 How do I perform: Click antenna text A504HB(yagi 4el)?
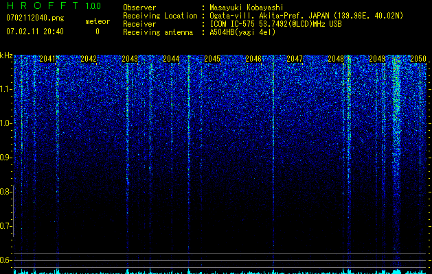point(242,32)
